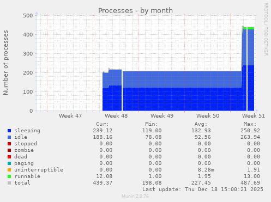The width and height of the screenshot is (271, 202).
Task: Click the 100 y-axis tick label
Action: pos(28,92)
